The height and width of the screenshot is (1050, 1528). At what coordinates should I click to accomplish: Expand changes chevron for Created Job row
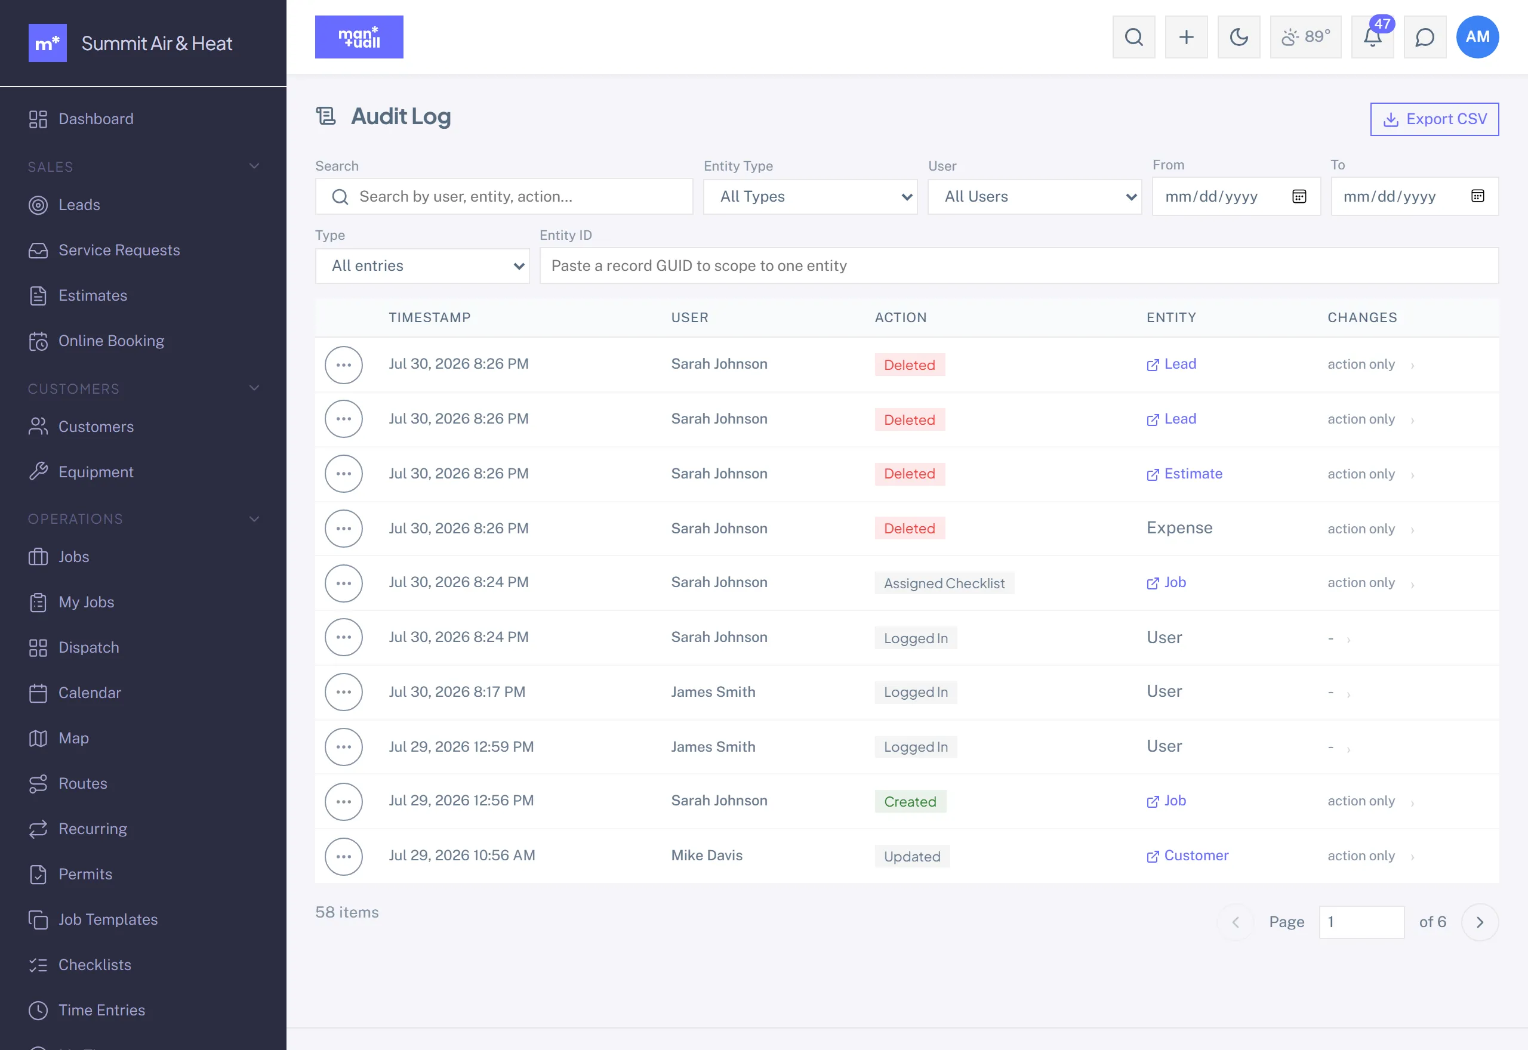tap(1412, 802)
